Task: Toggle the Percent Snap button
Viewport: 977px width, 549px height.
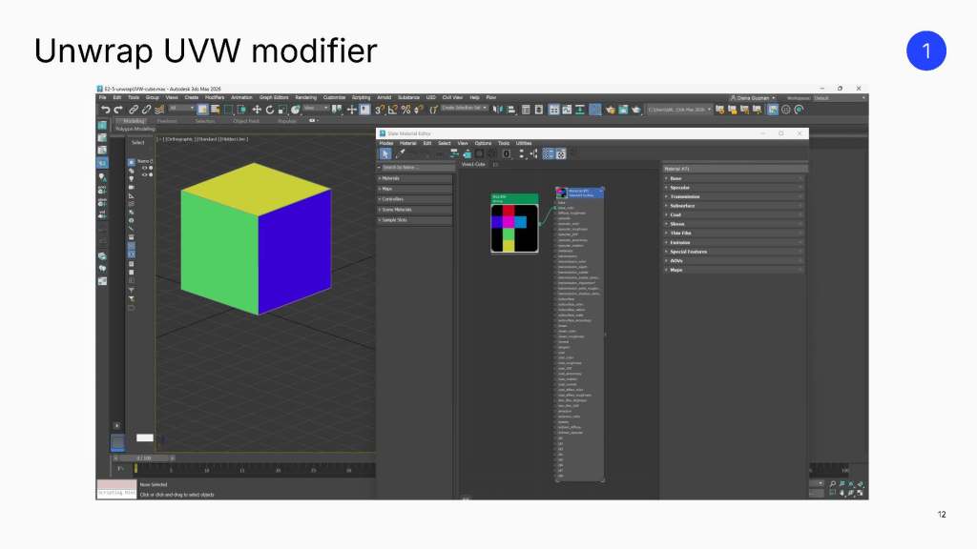Action: pos(405,110)
